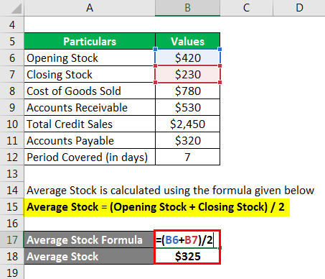Select column C header
Viewport: 325px width, 279px height.
[246, 8]
